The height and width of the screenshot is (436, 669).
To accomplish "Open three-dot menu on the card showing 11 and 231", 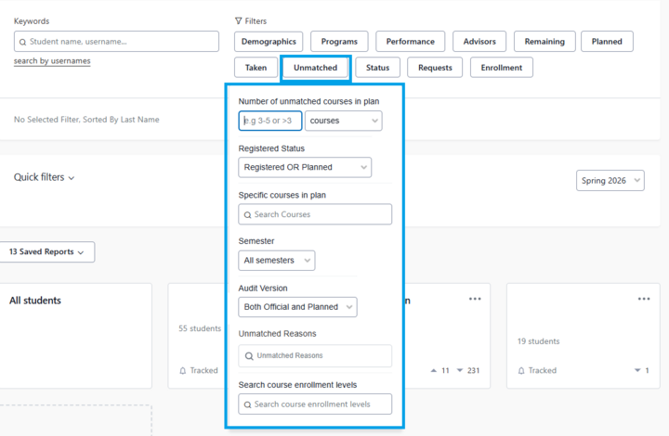I will [475, 299].
